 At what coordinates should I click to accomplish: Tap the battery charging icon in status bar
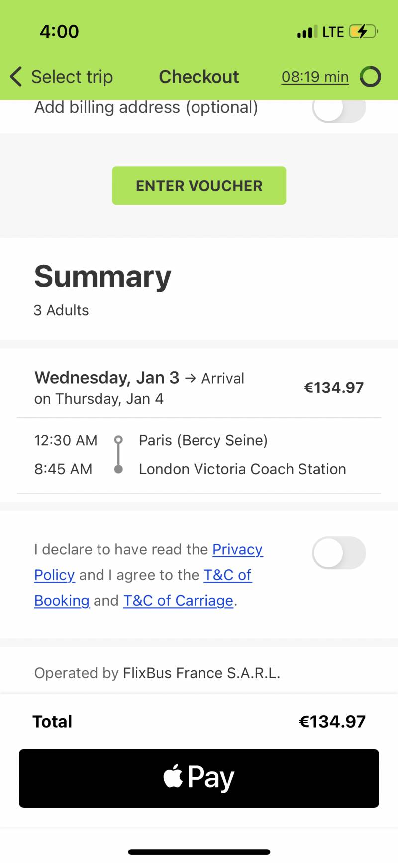(363, 32)
